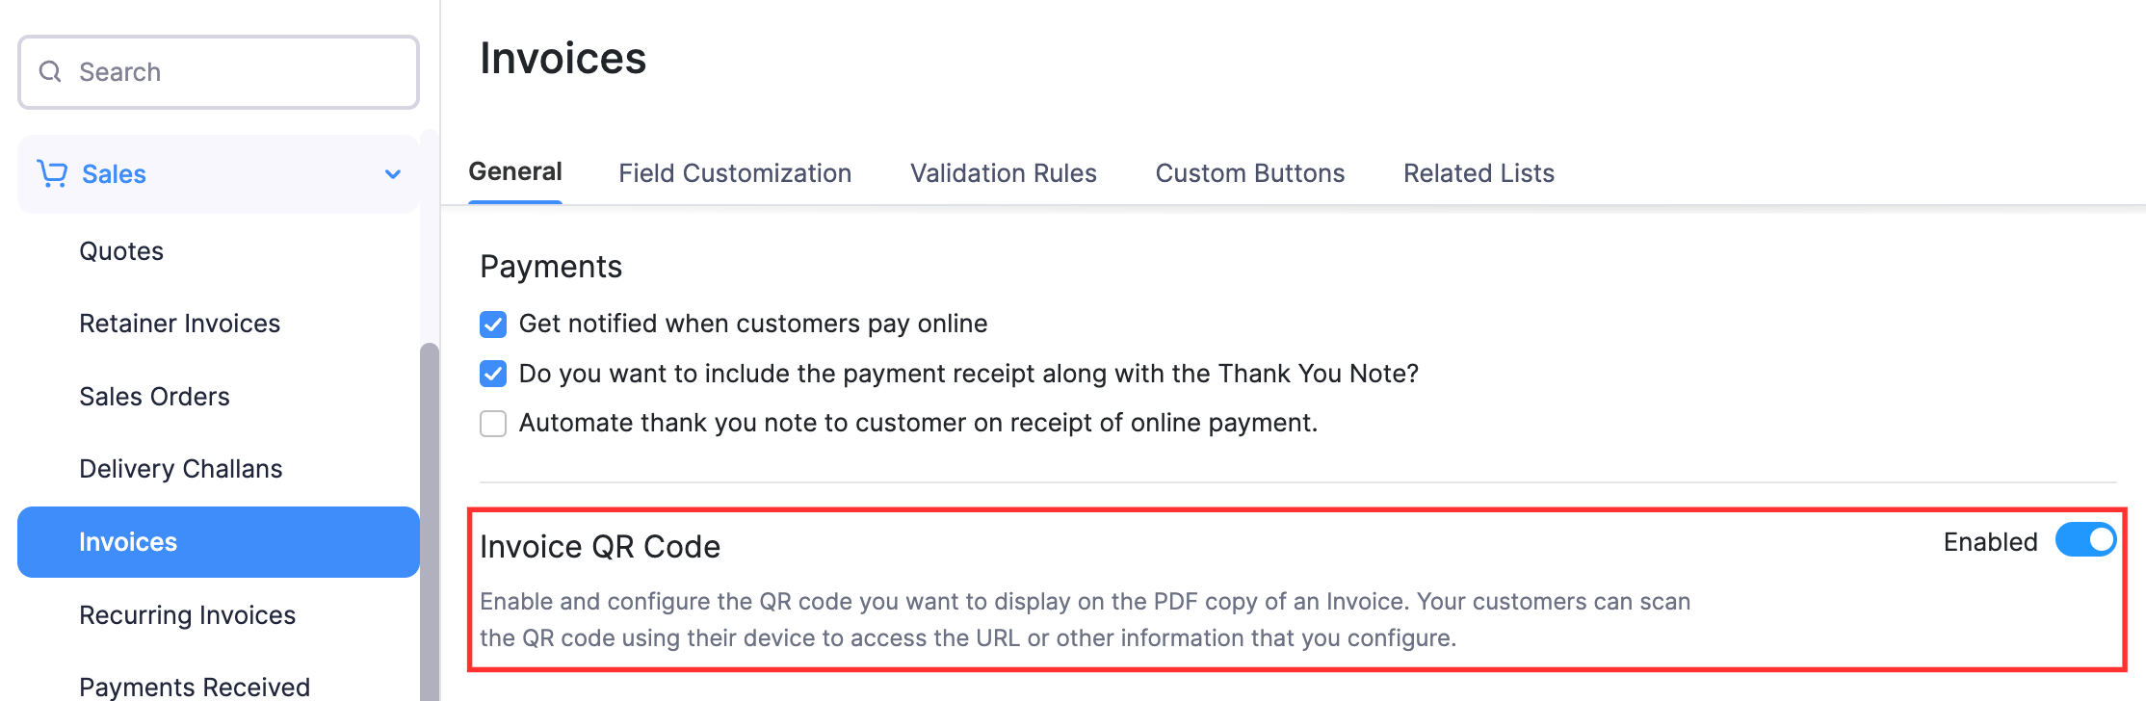Collapse the Sales section chevron
The image size is (2146, 701).
point(393,174)
